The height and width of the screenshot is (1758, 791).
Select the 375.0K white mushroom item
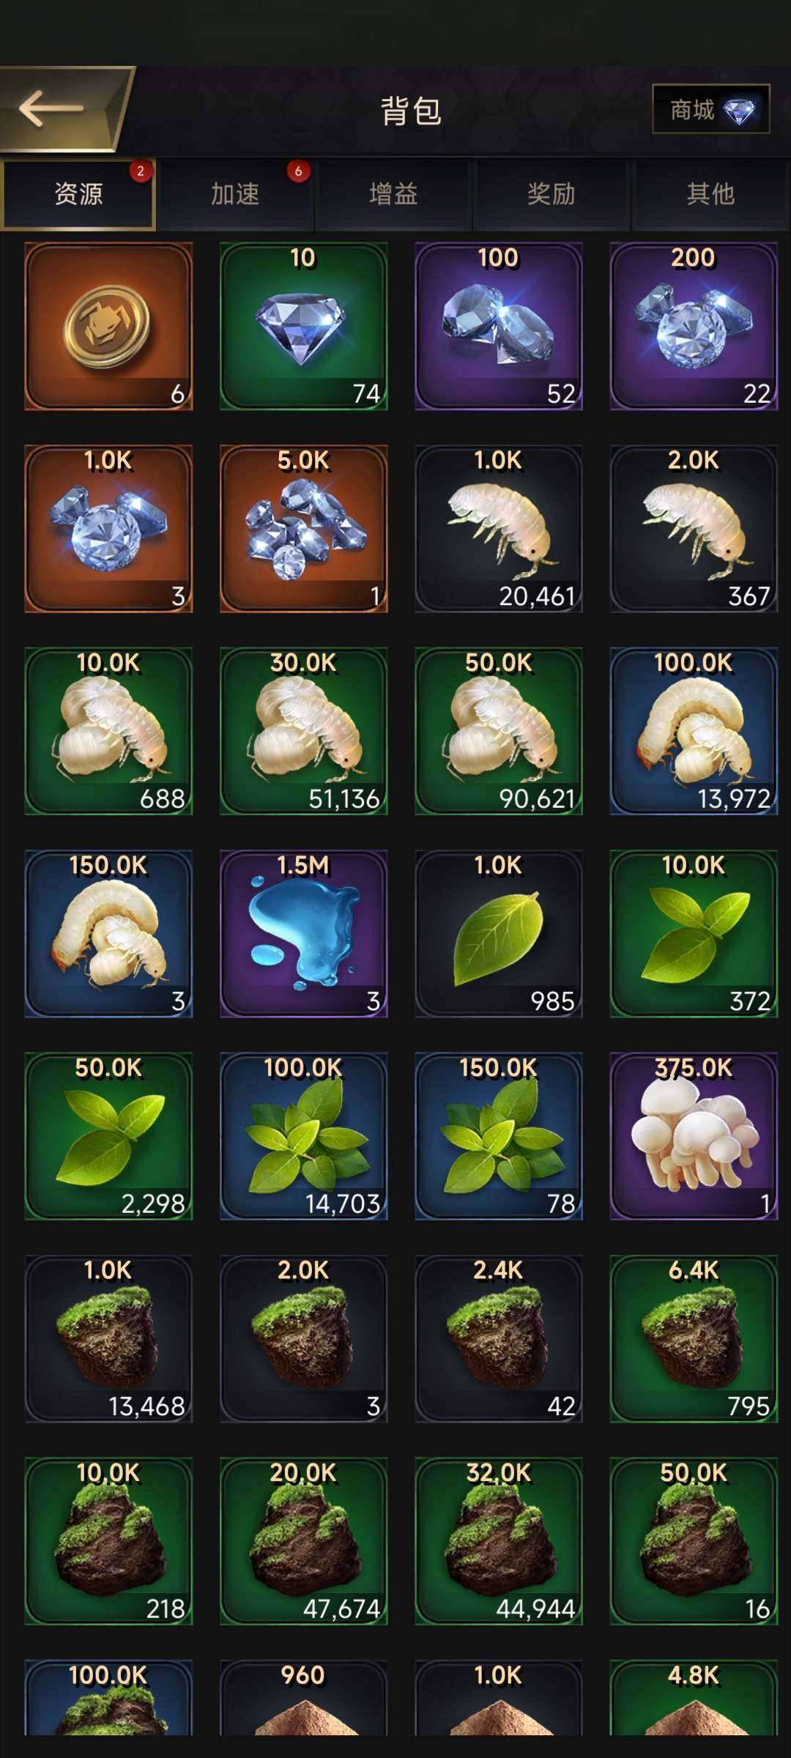(x=694, y=1136)
